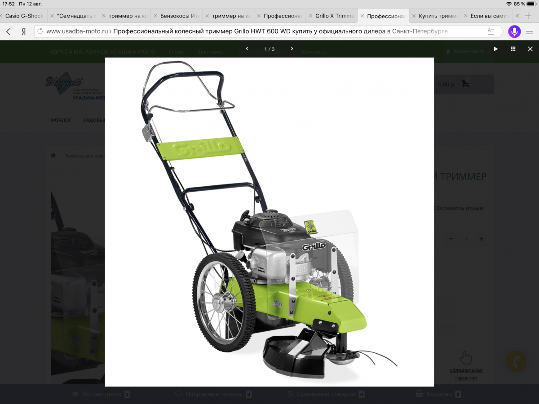Go to the previous lightbox image
539x404 pixels.
click(x=247, y=48)
